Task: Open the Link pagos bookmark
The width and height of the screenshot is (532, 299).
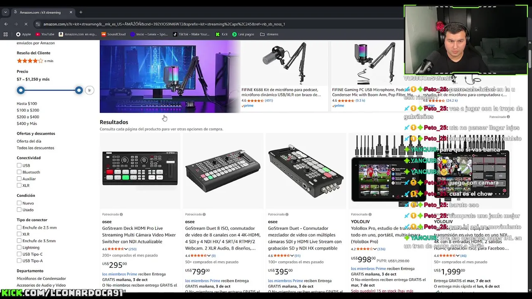Action: point(243,34)
